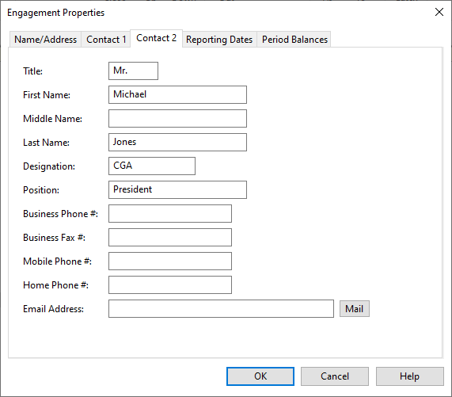Open Help for this dialog

click(x=409, y=376)
